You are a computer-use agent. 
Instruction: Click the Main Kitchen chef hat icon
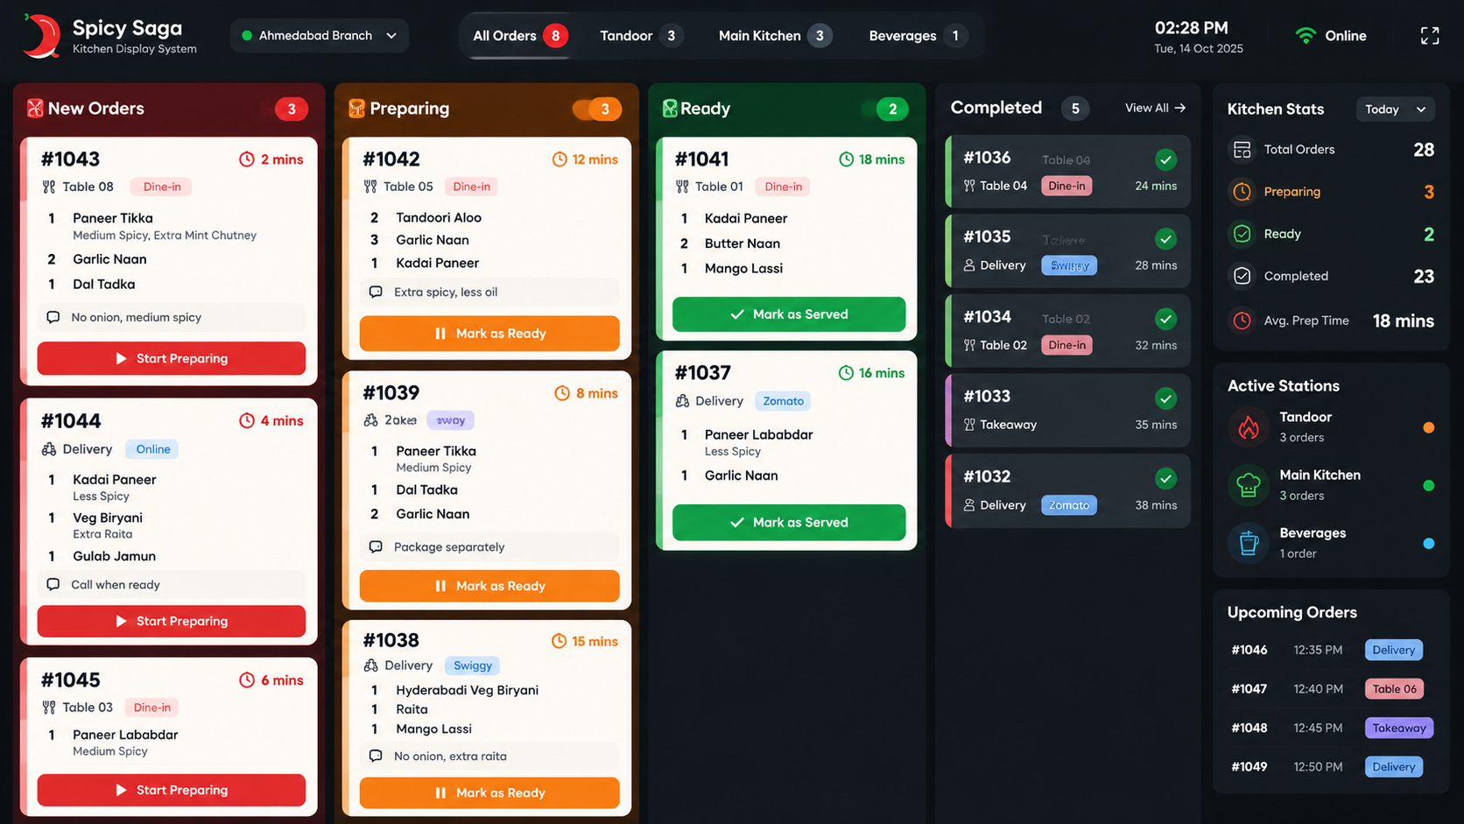point(1248,485)
